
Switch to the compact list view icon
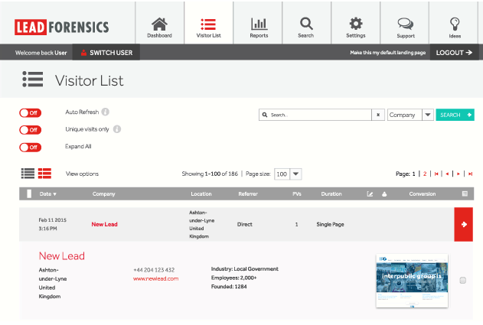coord(28,174)
